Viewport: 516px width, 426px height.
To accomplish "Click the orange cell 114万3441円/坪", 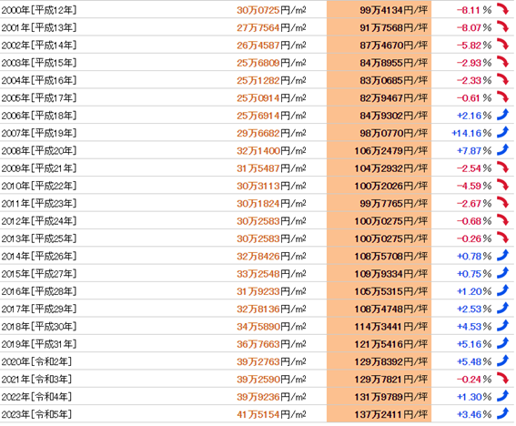I will click(x=379, y=327).
